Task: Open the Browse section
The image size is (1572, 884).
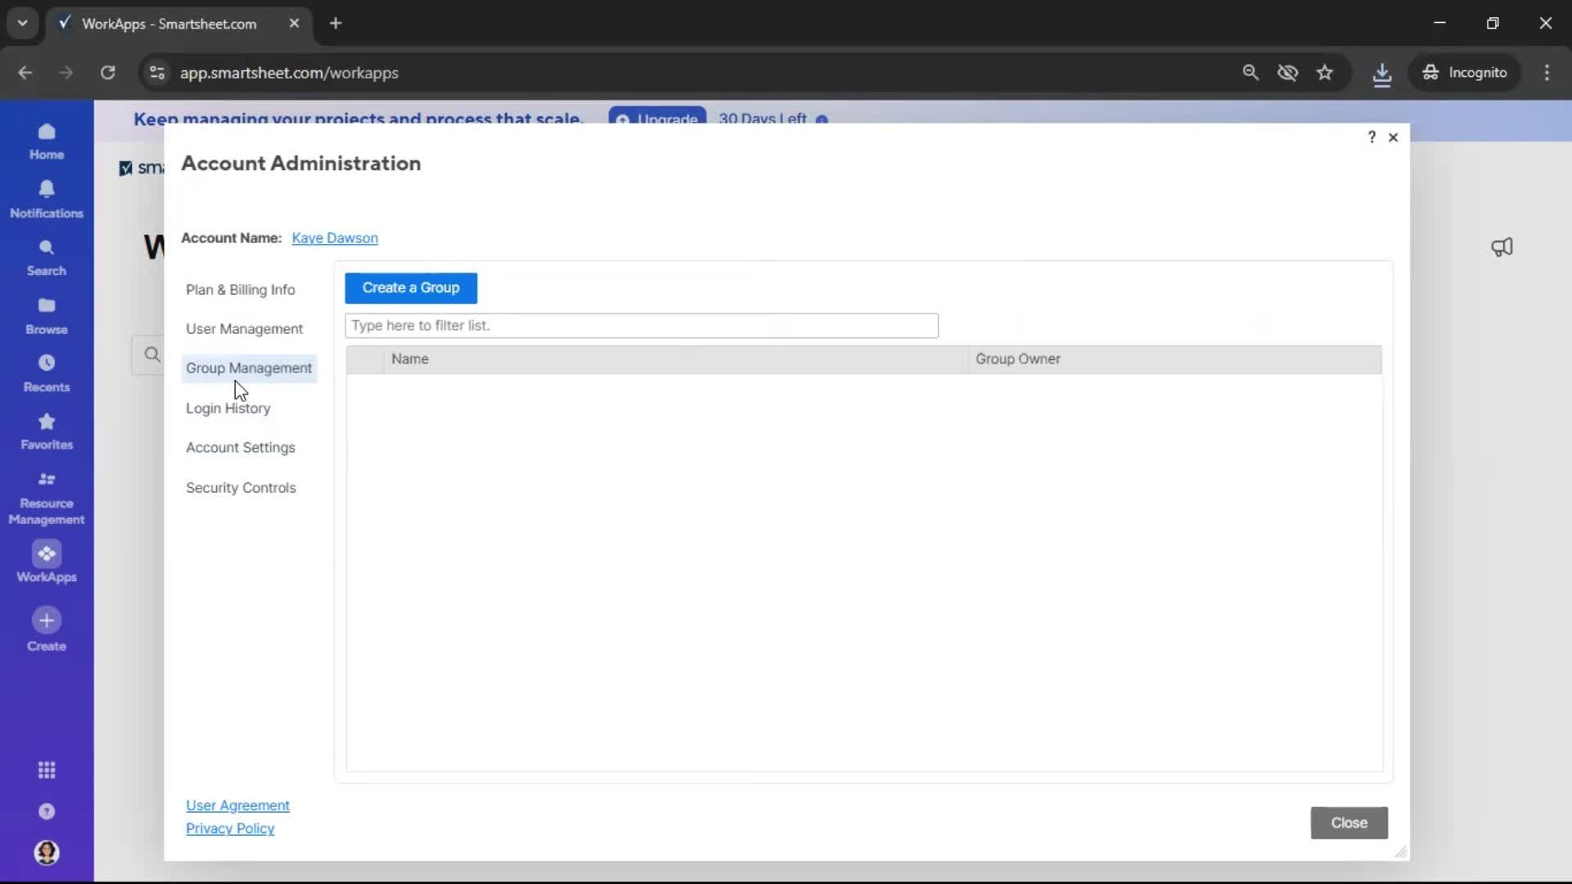Action: click(47, 315)
